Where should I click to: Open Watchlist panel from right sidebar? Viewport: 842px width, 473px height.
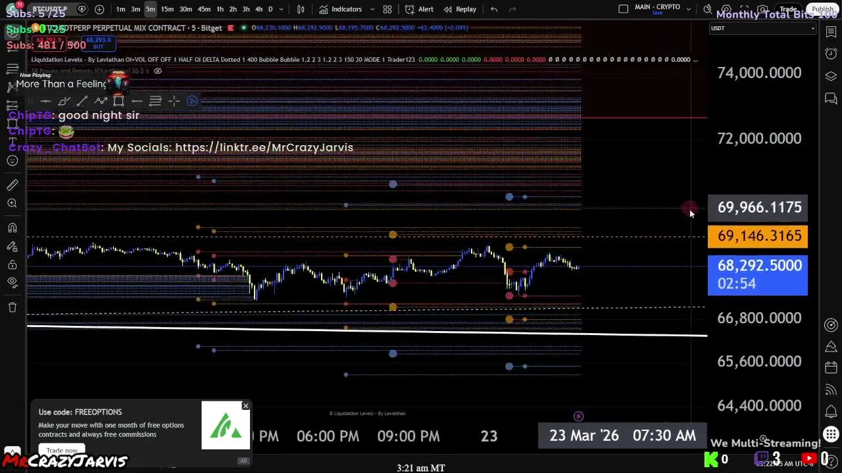(x=831, y=31)
